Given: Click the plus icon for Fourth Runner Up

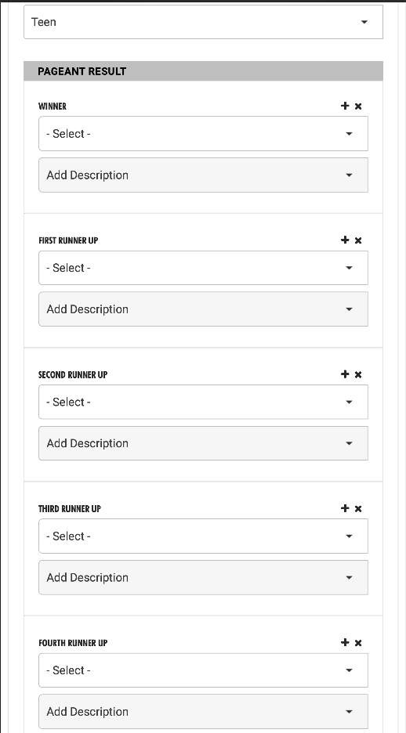Looking at the screenshot, I should pos(345,642).
